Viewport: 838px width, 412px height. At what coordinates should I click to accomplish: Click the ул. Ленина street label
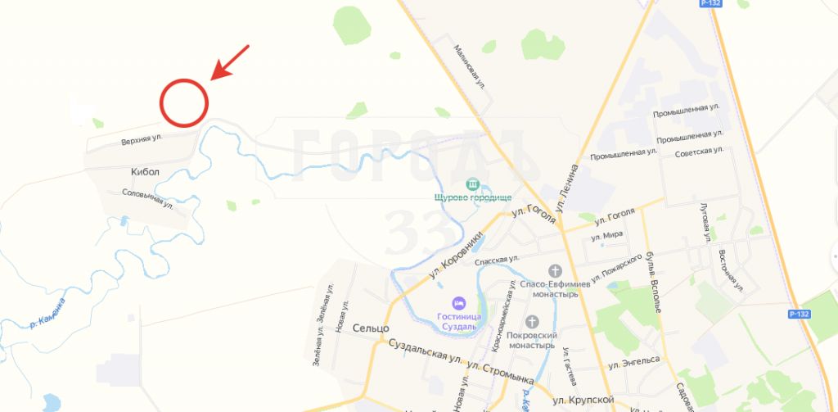[x=567, y=188]
